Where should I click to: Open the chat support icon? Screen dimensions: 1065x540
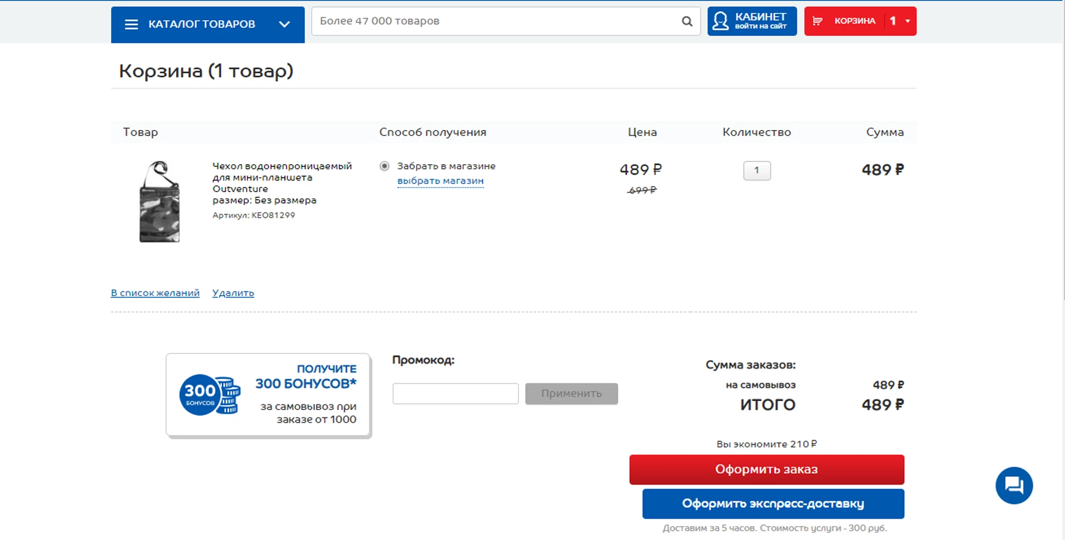pos(1015,486)
